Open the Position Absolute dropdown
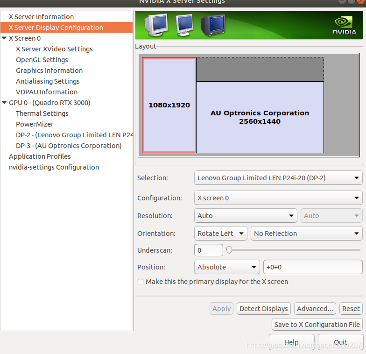Screen dimensions: 366x354 click(227, 267)
